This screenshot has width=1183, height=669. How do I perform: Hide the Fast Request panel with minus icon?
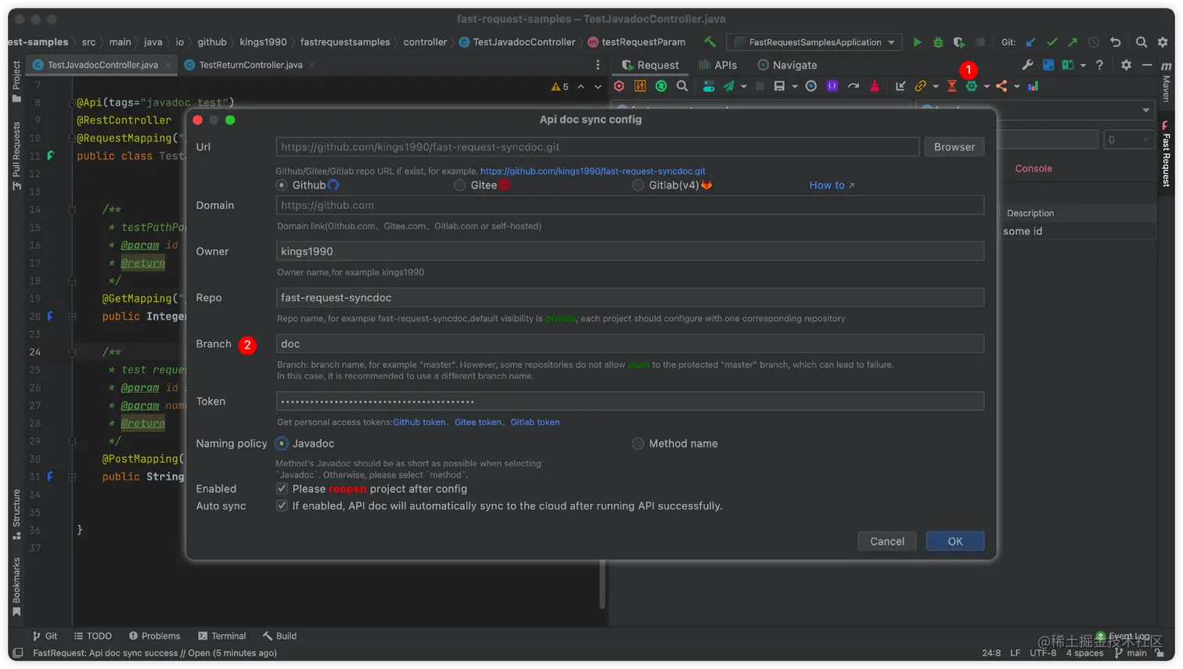(x=1147, y=65)
